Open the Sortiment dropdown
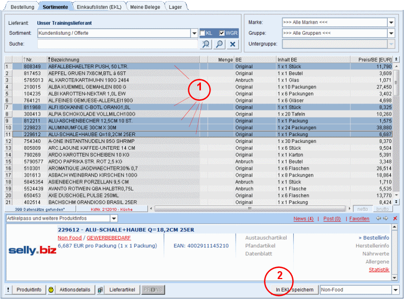The height and width of the screenshot is (299, 404). click(x=194, y=33)
